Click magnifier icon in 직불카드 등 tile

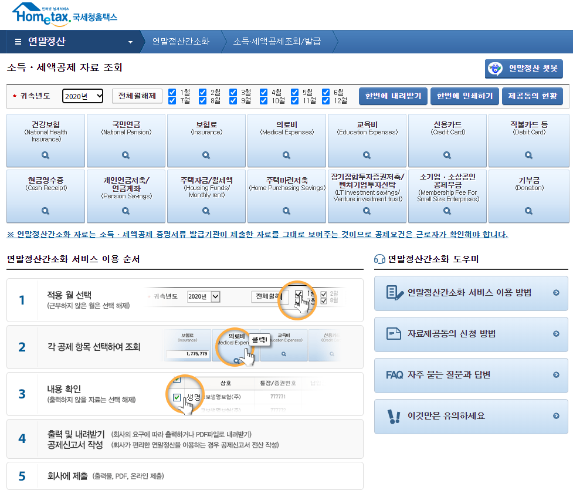(x=528, y=155)
